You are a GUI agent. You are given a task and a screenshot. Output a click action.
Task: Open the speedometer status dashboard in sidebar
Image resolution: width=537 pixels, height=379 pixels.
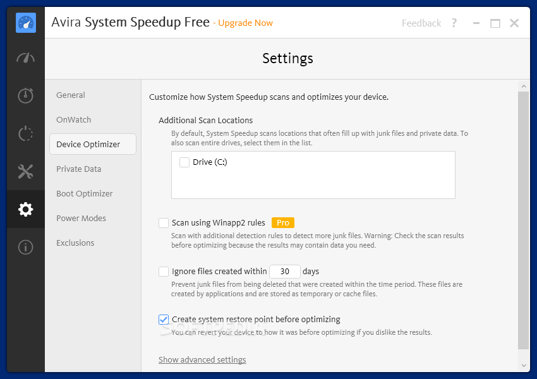pyautogui.click(x=26, y=58)
